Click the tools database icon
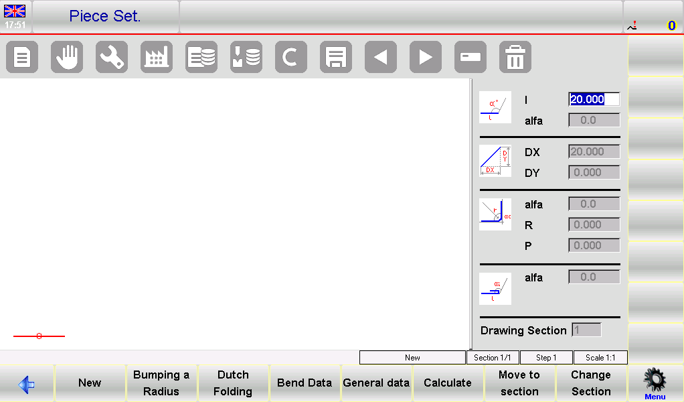Image resolution: width=684 pixels, height=402 pixels. pos(246,58)
